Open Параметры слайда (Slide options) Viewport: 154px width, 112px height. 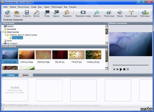tap(83, 14)
